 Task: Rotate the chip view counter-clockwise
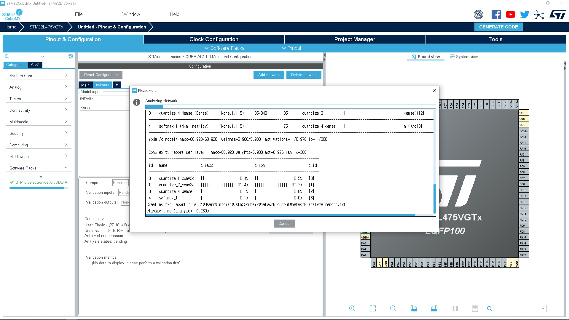434,308
